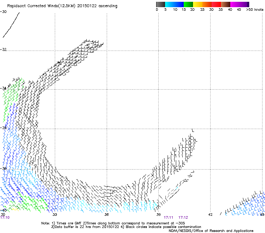This screenshot has height=233, width=265.
Task: Click the latitude label -32
Action: 3,49
